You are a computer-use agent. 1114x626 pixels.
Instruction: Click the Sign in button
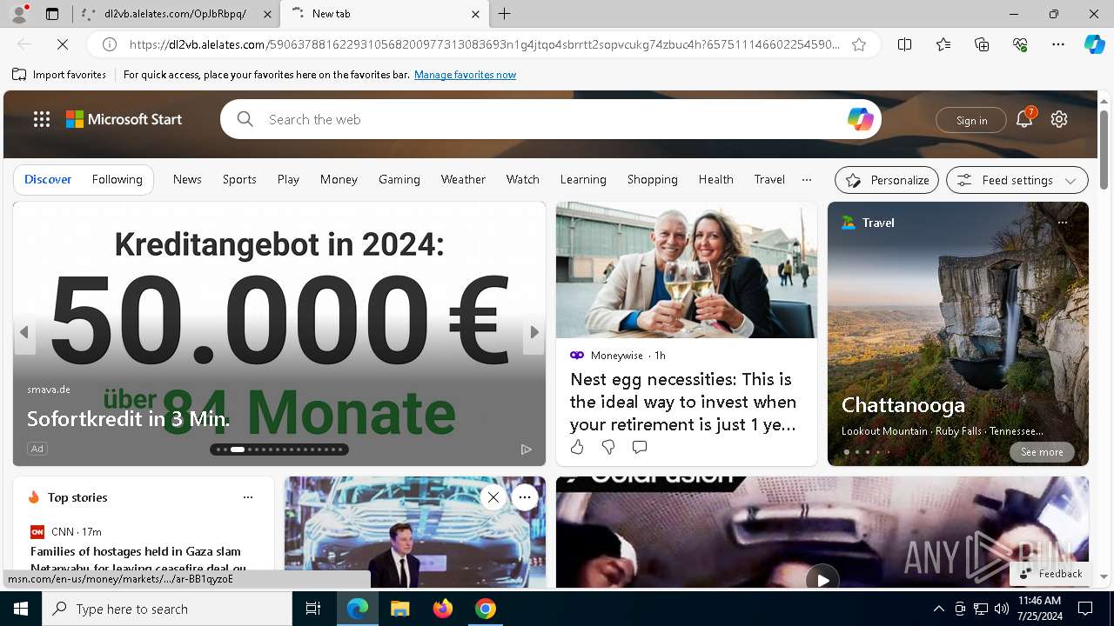coord(971,120)
